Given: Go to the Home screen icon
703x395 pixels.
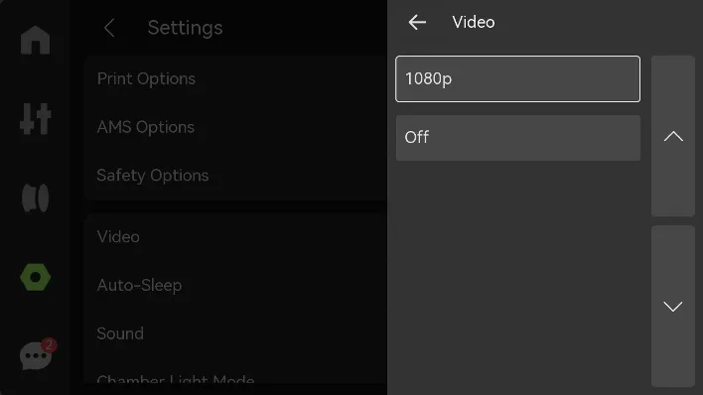Looking at the screenshot, I should 36,40.
